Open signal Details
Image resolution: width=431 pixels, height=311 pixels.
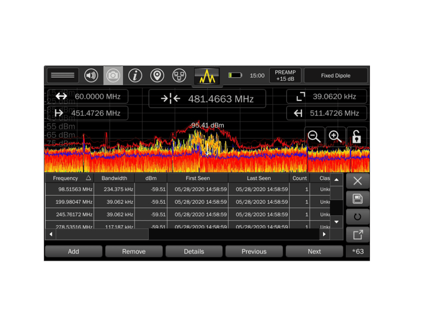tap(194, 251)
